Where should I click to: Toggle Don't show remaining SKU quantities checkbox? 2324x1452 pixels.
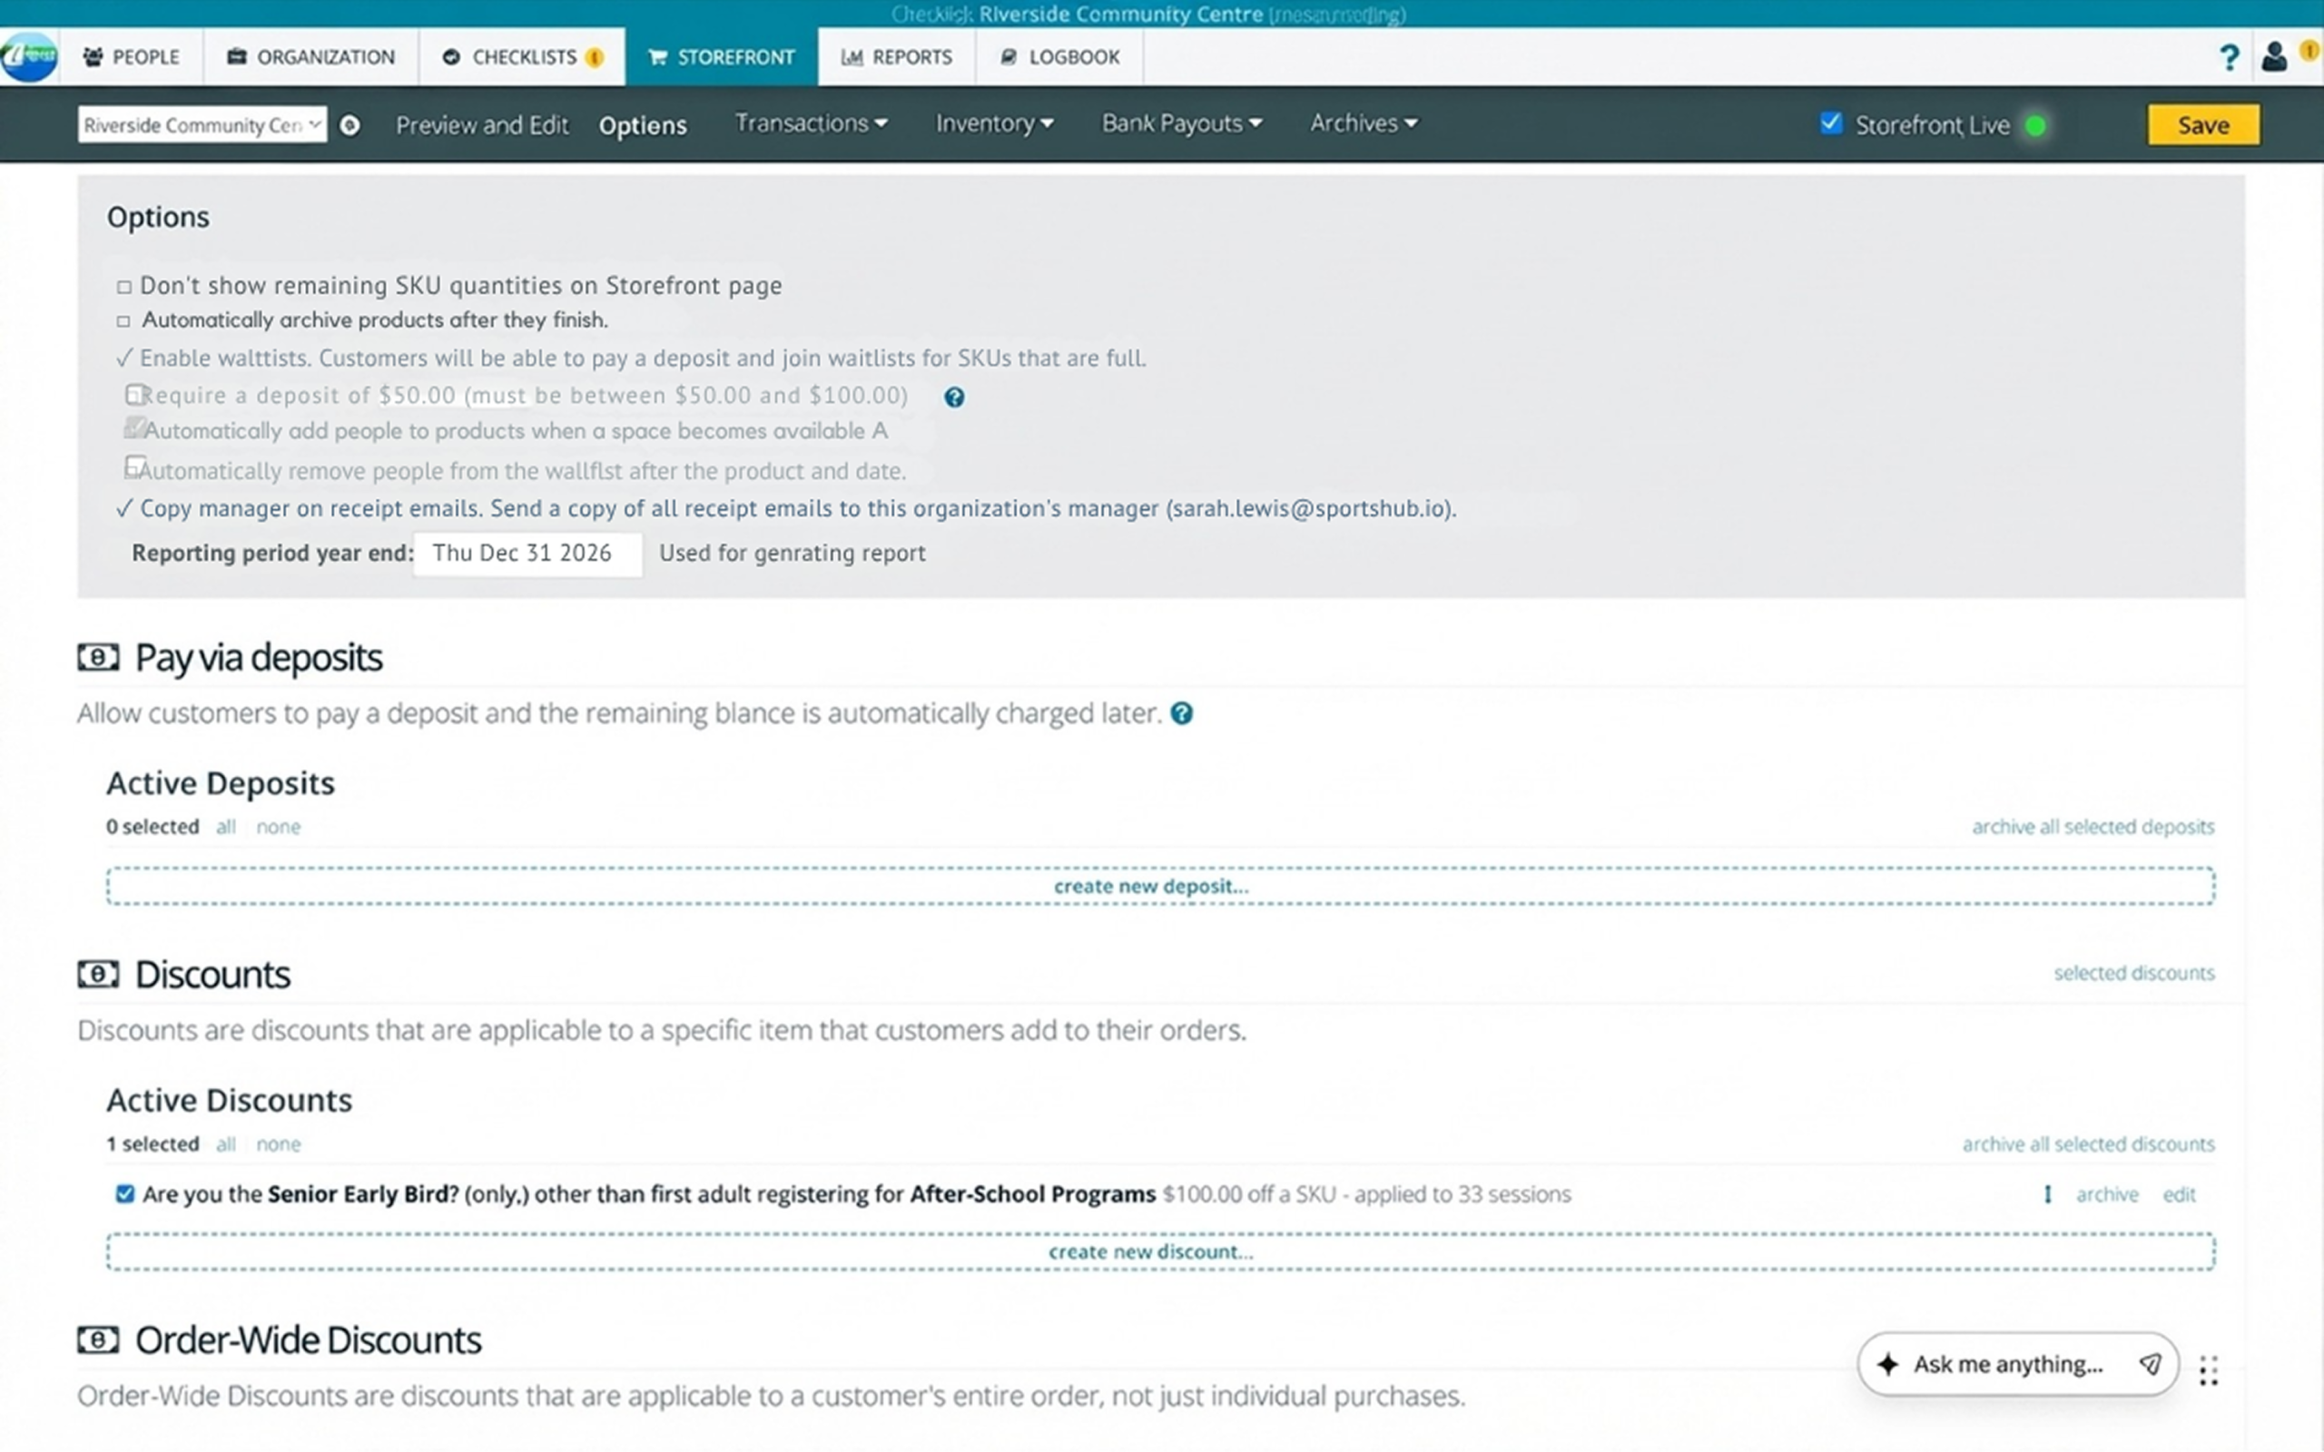(x=123, y=286)
